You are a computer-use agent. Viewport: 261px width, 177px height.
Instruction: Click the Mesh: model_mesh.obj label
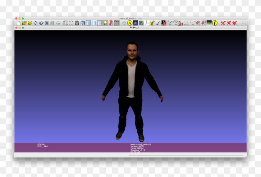tap(140, 144)
